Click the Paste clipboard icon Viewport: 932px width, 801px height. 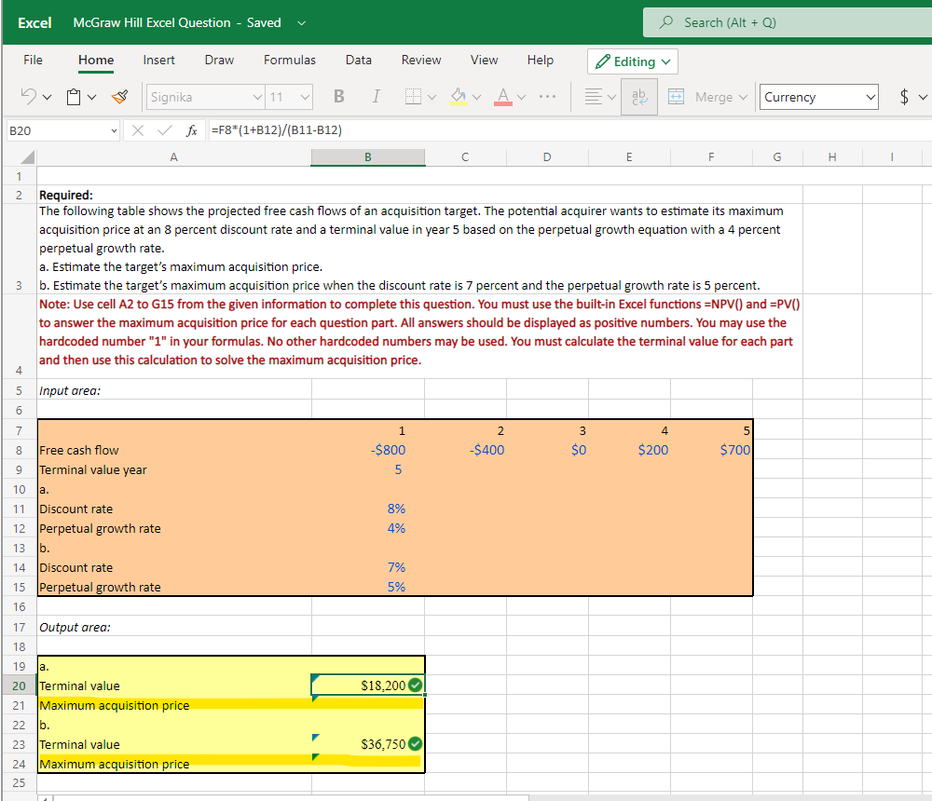75,97
